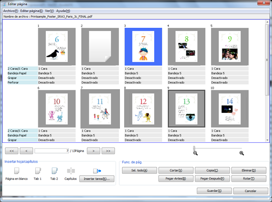Click the vertical scrollbar thumb
272x202 pixels.
coord(267,60)
